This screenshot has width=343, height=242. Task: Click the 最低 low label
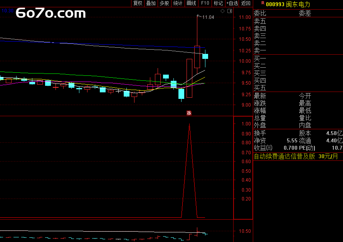[305, 110]
